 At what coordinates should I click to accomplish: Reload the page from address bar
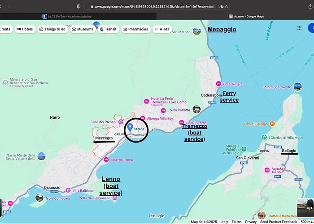227,7
